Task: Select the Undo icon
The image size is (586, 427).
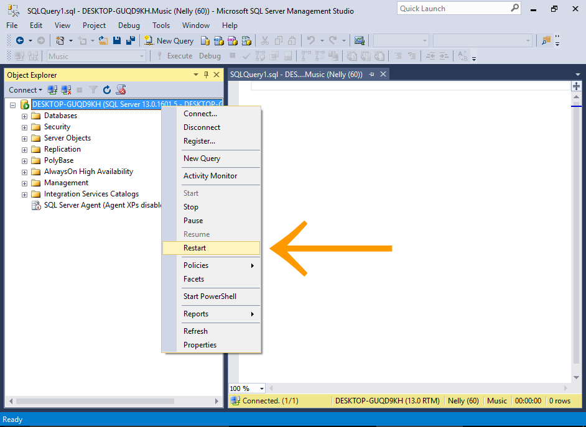Action: [x=309, y=40]
